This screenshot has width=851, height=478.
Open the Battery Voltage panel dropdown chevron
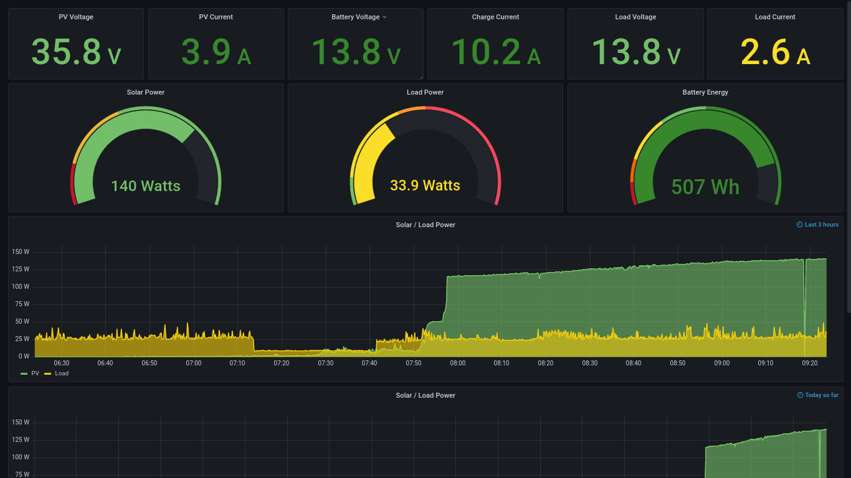(x=384, y=17)
